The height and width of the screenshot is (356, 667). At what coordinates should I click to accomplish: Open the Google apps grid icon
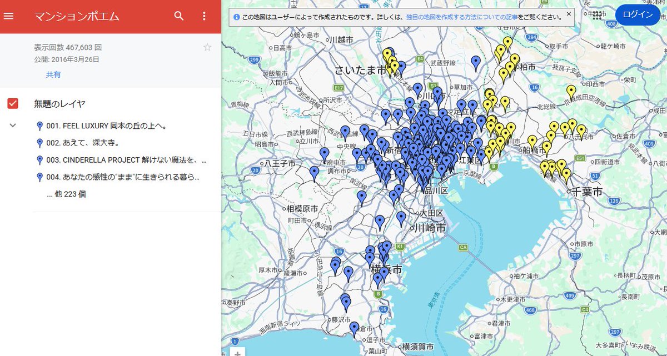pos(598,15)
